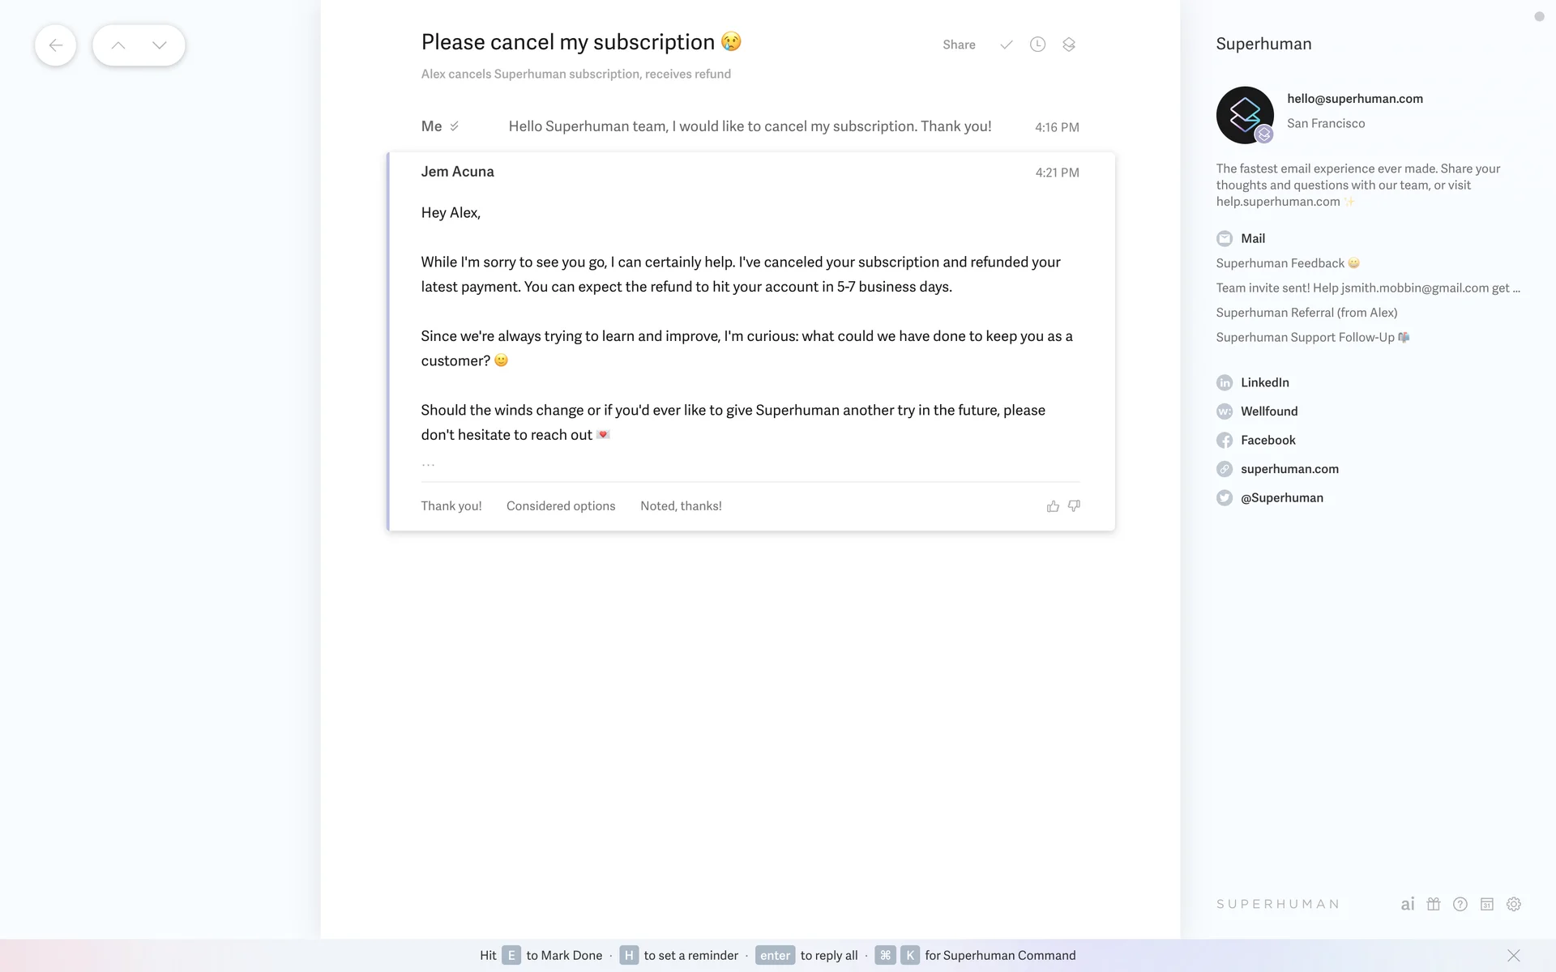The width and height of the screenshot is (1556, 972).
Task: Click the Superhuman layers icon in header
Action: 1069,45
